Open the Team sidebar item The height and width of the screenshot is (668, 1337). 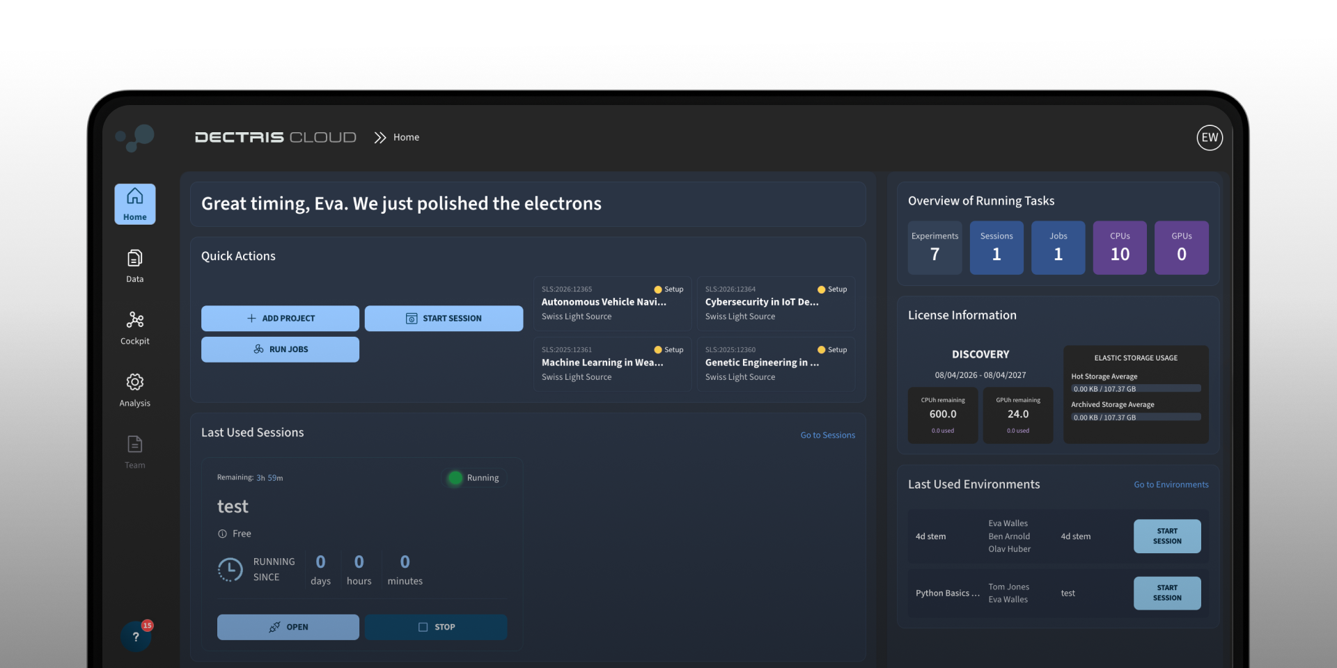point(135,452)
